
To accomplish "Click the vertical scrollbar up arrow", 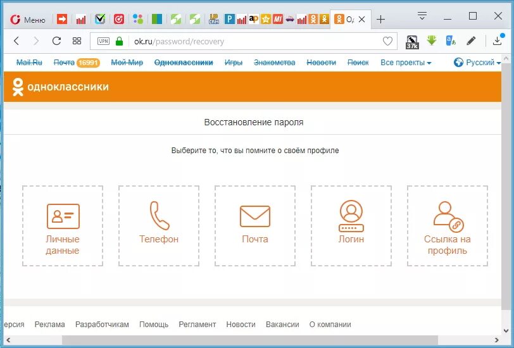I will click(506, 59).
